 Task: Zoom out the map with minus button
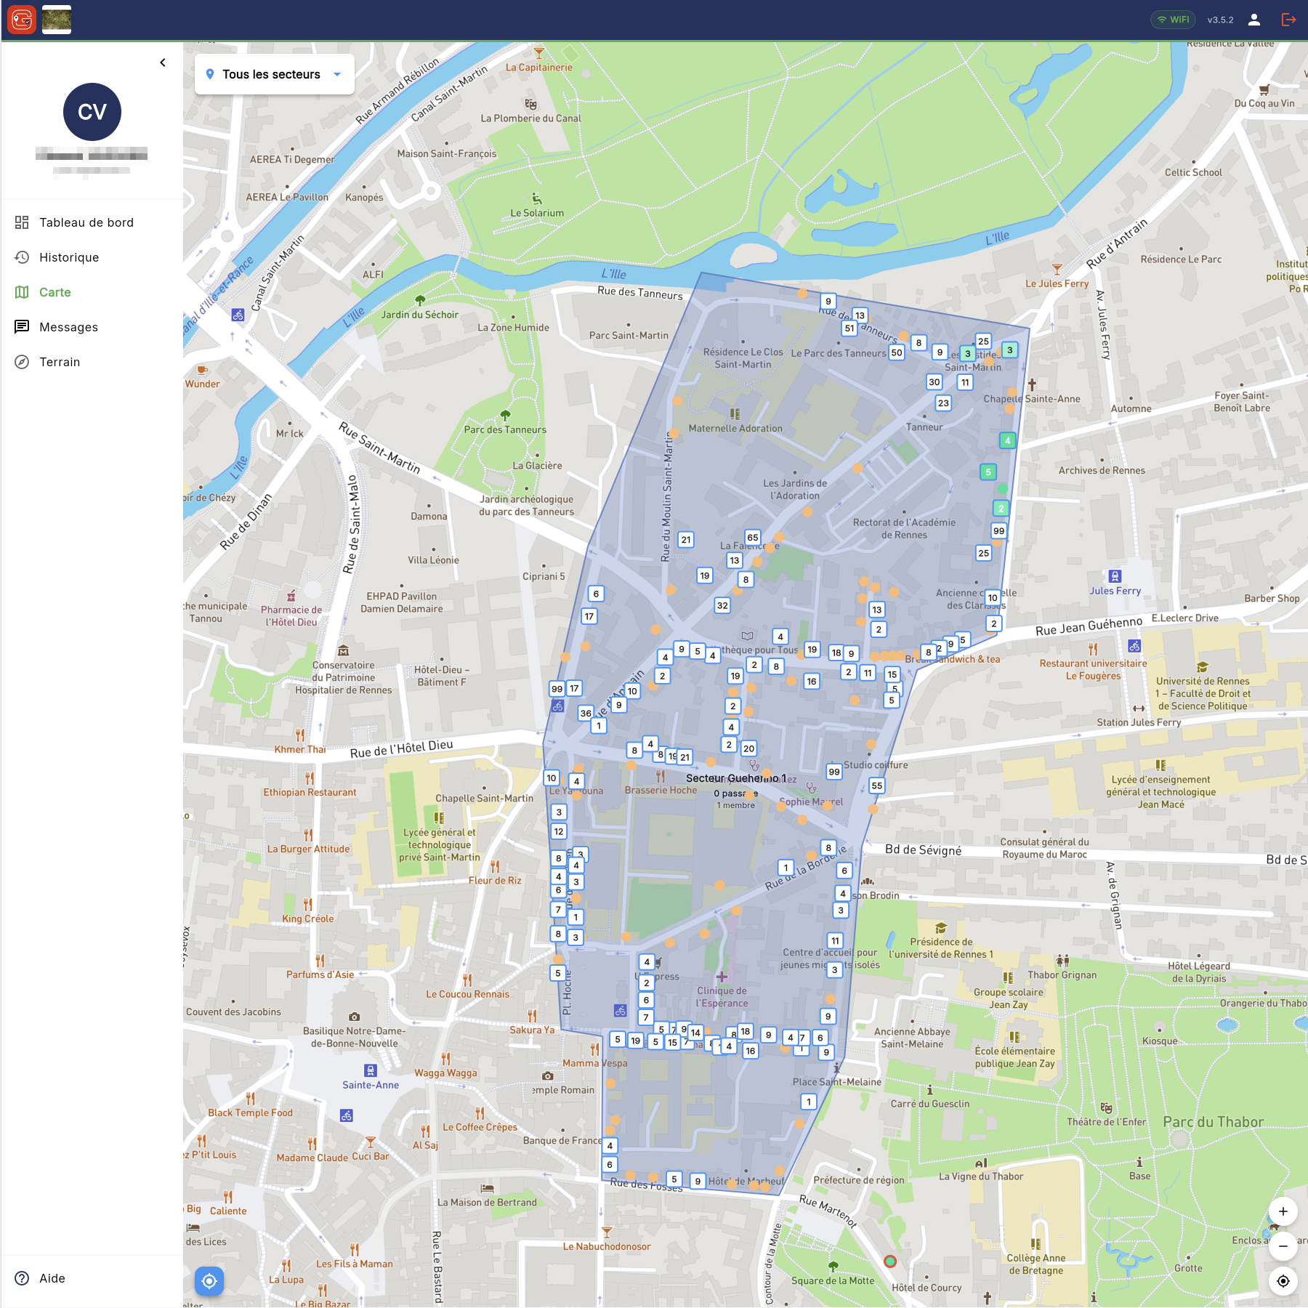tap(1283, 1246)
